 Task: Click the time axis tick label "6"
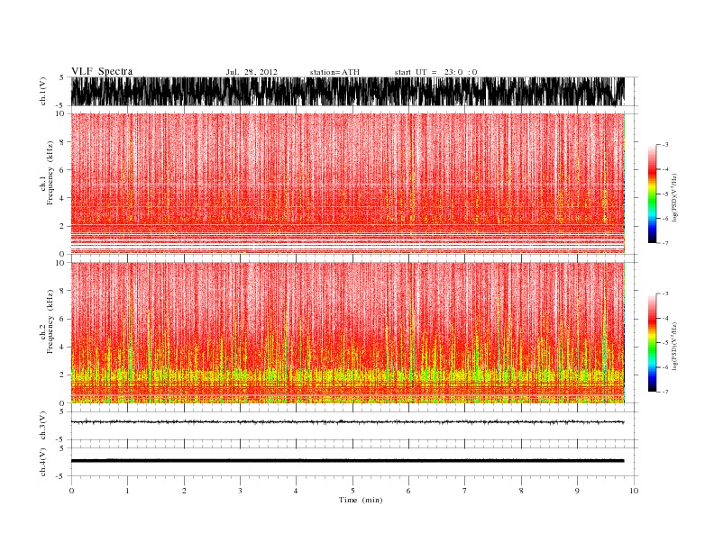pos(408,491)
